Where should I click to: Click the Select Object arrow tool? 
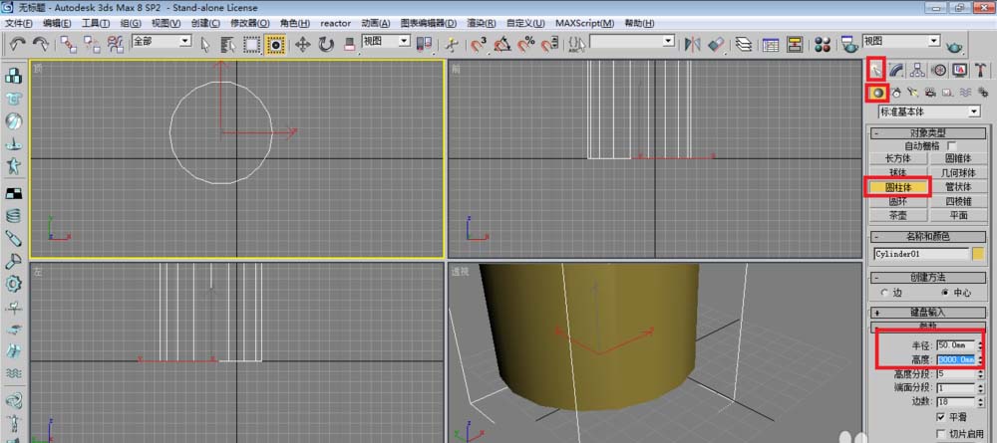point(205,44)
